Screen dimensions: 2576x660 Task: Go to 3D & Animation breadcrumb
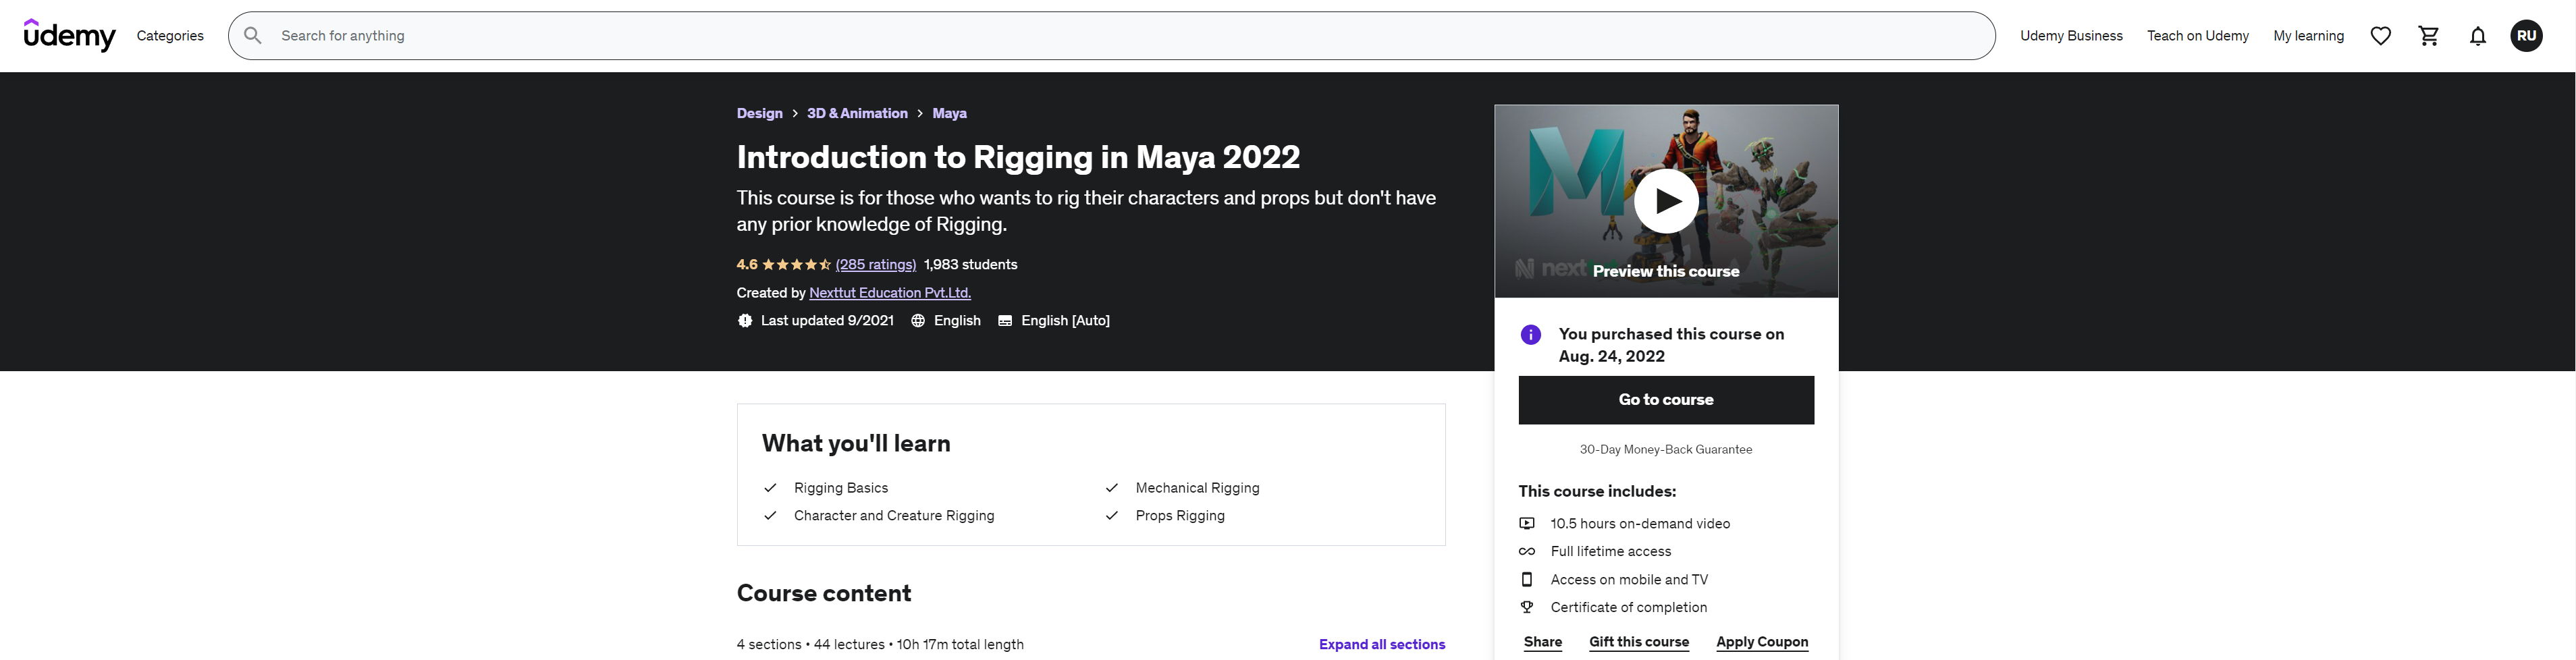coord(857,113)
